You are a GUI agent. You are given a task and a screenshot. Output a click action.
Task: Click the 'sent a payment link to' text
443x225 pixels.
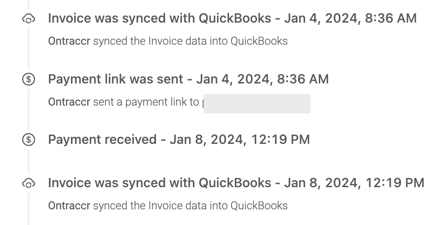[146, 102]
